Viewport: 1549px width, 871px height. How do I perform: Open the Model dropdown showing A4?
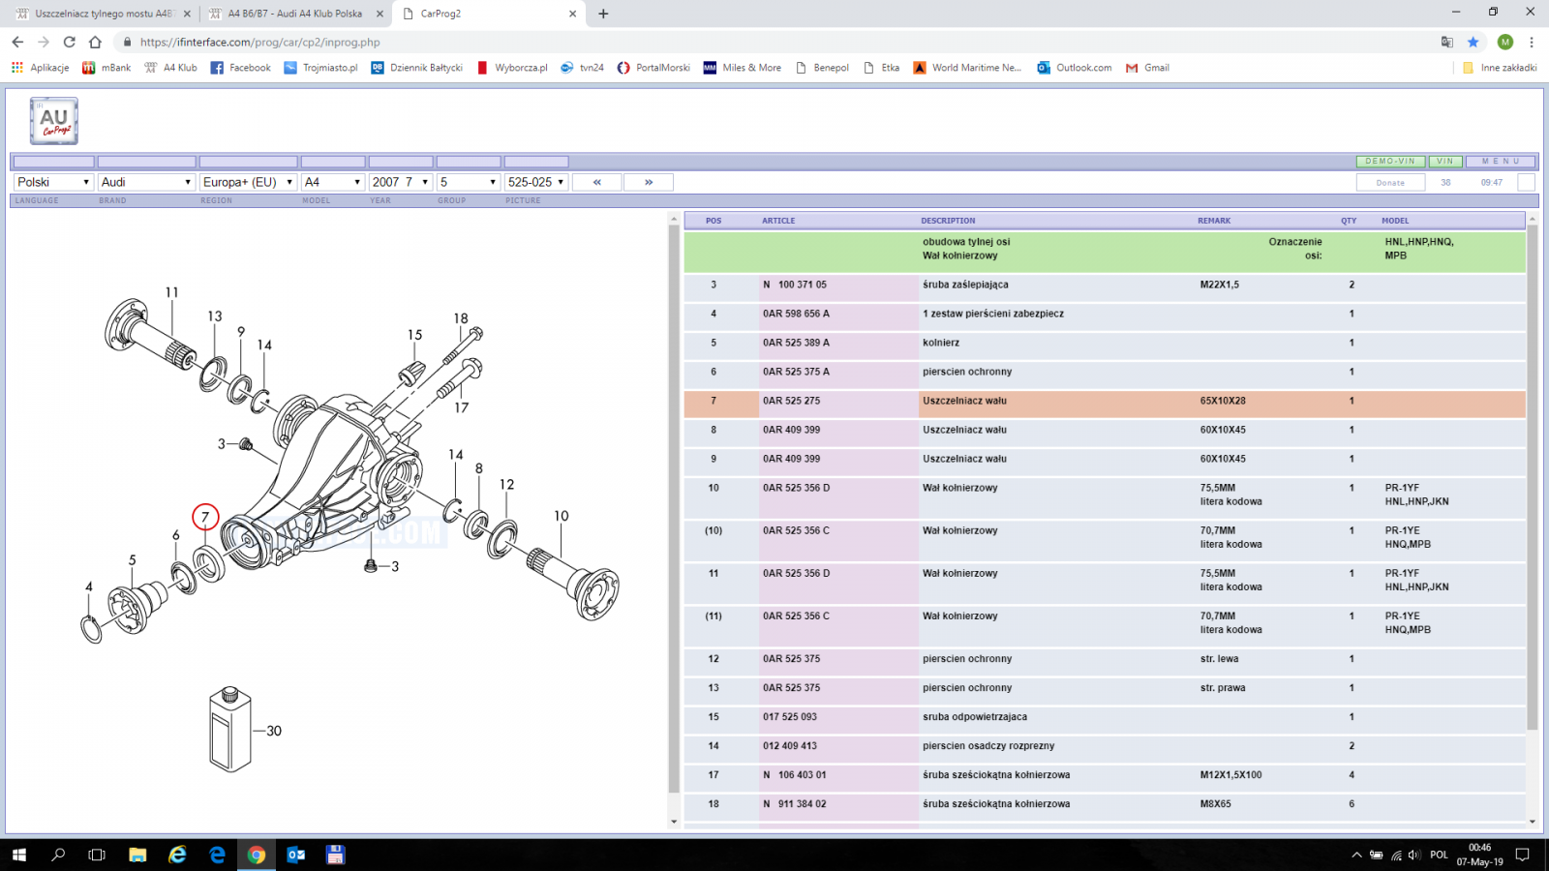[x=333, y=182]
